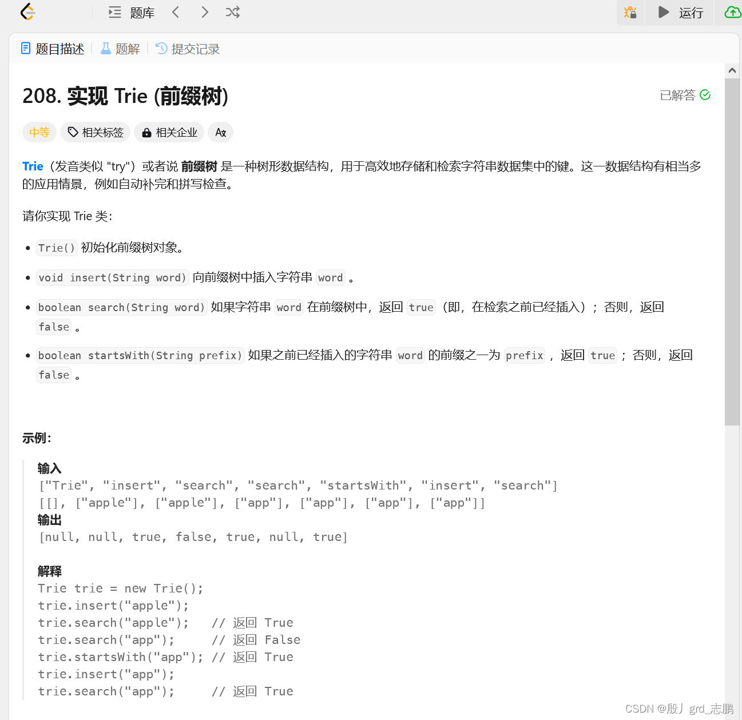
Task: Click void insert(String word) code snippet
Action: (x=112, y=277)
